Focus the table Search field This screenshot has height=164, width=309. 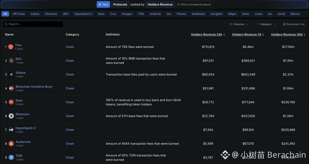(x=33, y=24)
